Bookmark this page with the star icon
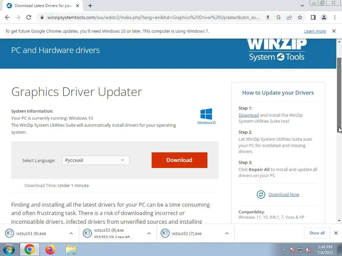Viewport: 342px width, 256px height. point(300,17)
